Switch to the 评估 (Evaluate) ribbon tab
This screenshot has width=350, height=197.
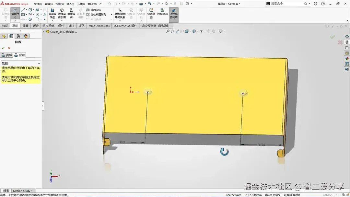[x=81, y=26]
